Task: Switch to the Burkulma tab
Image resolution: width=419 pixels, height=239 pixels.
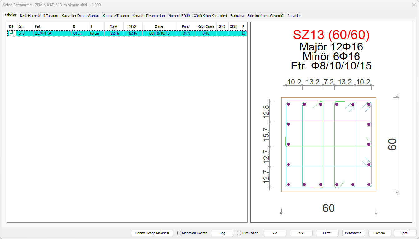Action: (237, 16)
